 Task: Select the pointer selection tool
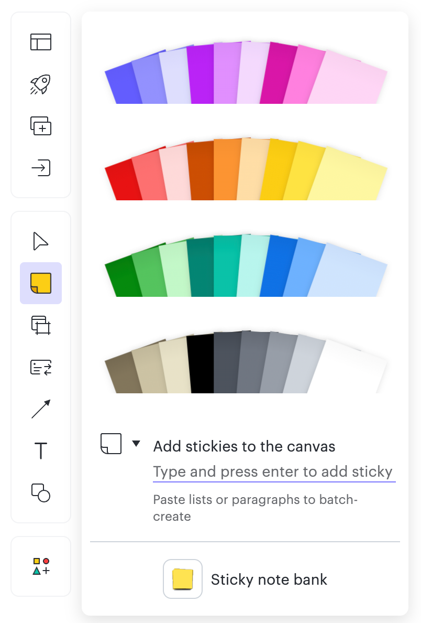tap(40, 241)
